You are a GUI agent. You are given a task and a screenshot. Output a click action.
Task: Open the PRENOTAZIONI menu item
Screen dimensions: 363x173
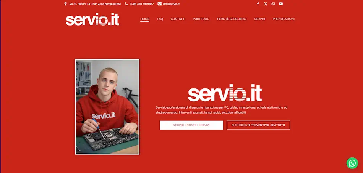[284, 19]
